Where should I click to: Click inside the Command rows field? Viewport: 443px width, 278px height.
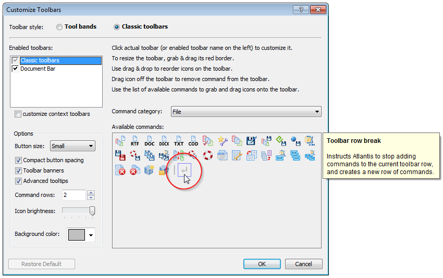coord(73,195)
